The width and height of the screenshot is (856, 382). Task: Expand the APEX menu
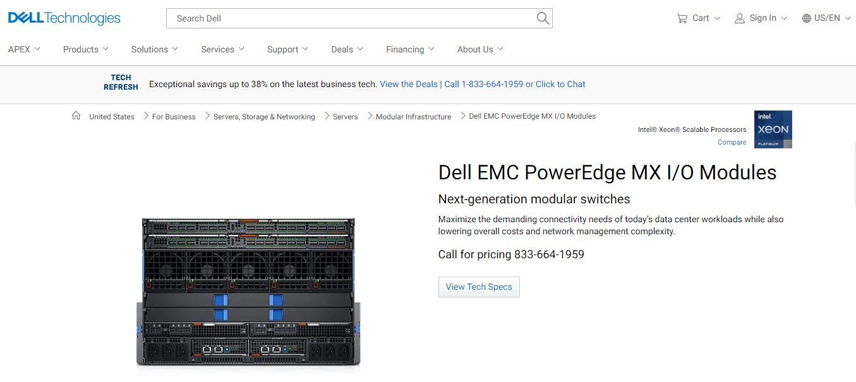[24, 49]
